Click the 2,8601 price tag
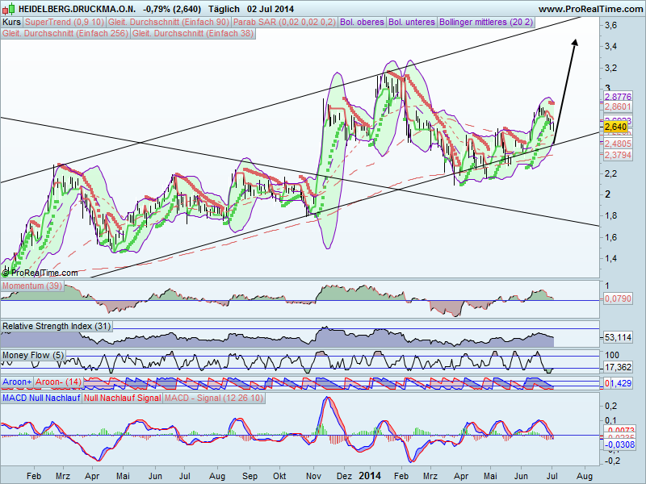 click(618, 107)
